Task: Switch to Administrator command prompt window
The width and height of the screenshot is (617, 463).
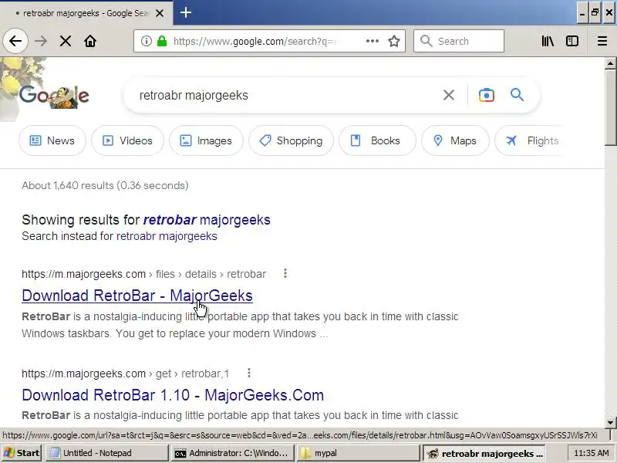Action: (x=232, y=453)
